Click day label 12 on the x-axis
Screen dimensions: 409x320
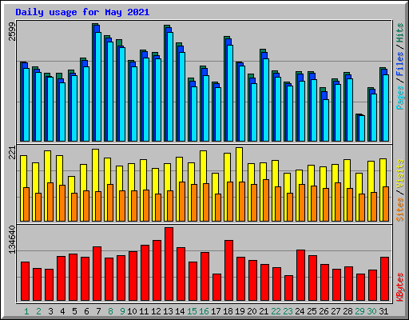156,311
